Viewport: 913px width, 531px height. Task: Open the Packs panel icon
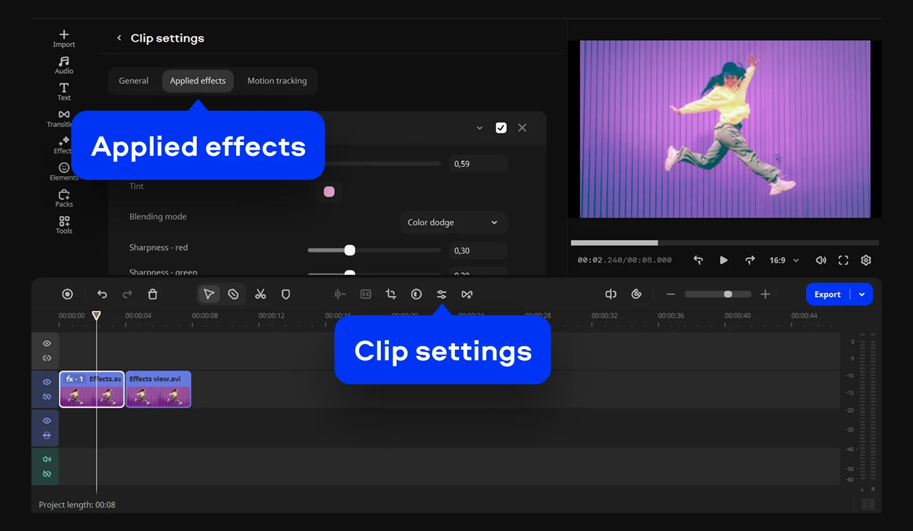(64, 198)
